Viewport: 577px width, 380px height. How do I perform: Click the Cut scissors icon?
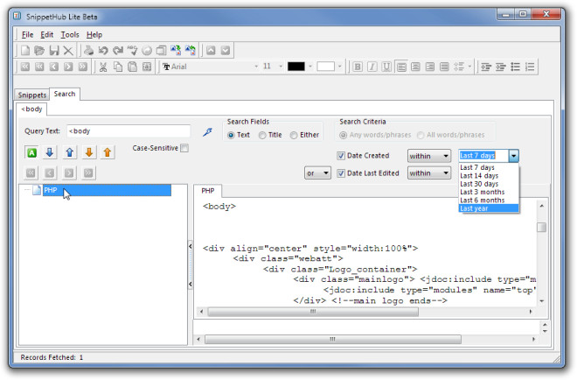[103, 67]
